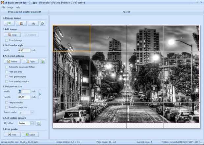This screenshot has height=145, width=204.
Task: Click the poster Height input field
Action: pyautogui.click(x=24, y=97)
